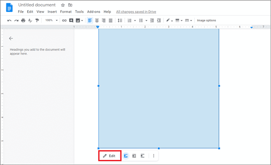Open the Help menu
Image resolution: width=271 pixels, height=165 pixels.
(107, 12)
